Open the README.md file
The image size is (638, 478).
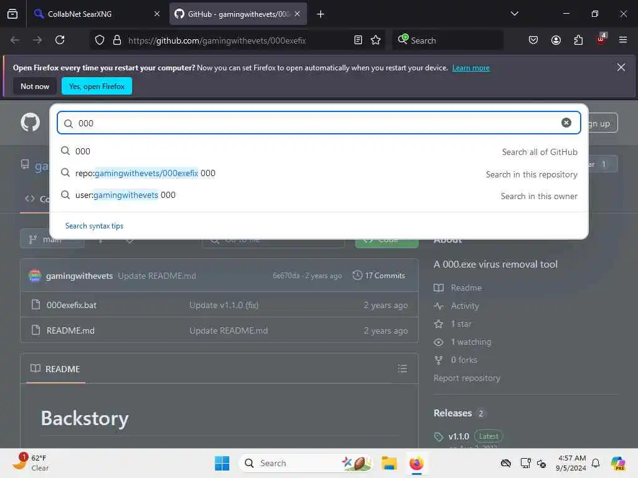click(70, 330)
